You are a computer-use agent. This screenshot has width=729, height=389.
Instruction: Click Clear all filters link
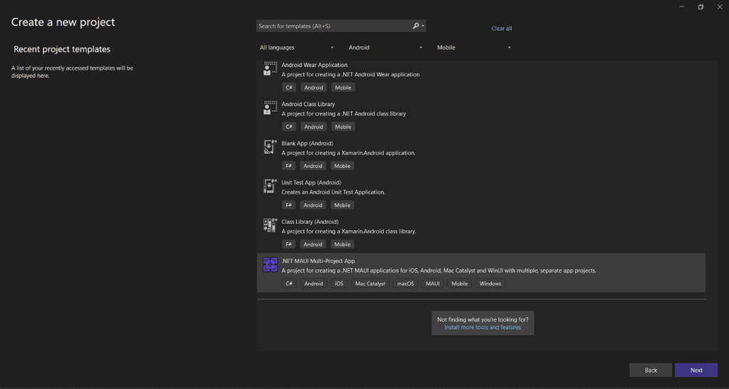click(502, 28)
